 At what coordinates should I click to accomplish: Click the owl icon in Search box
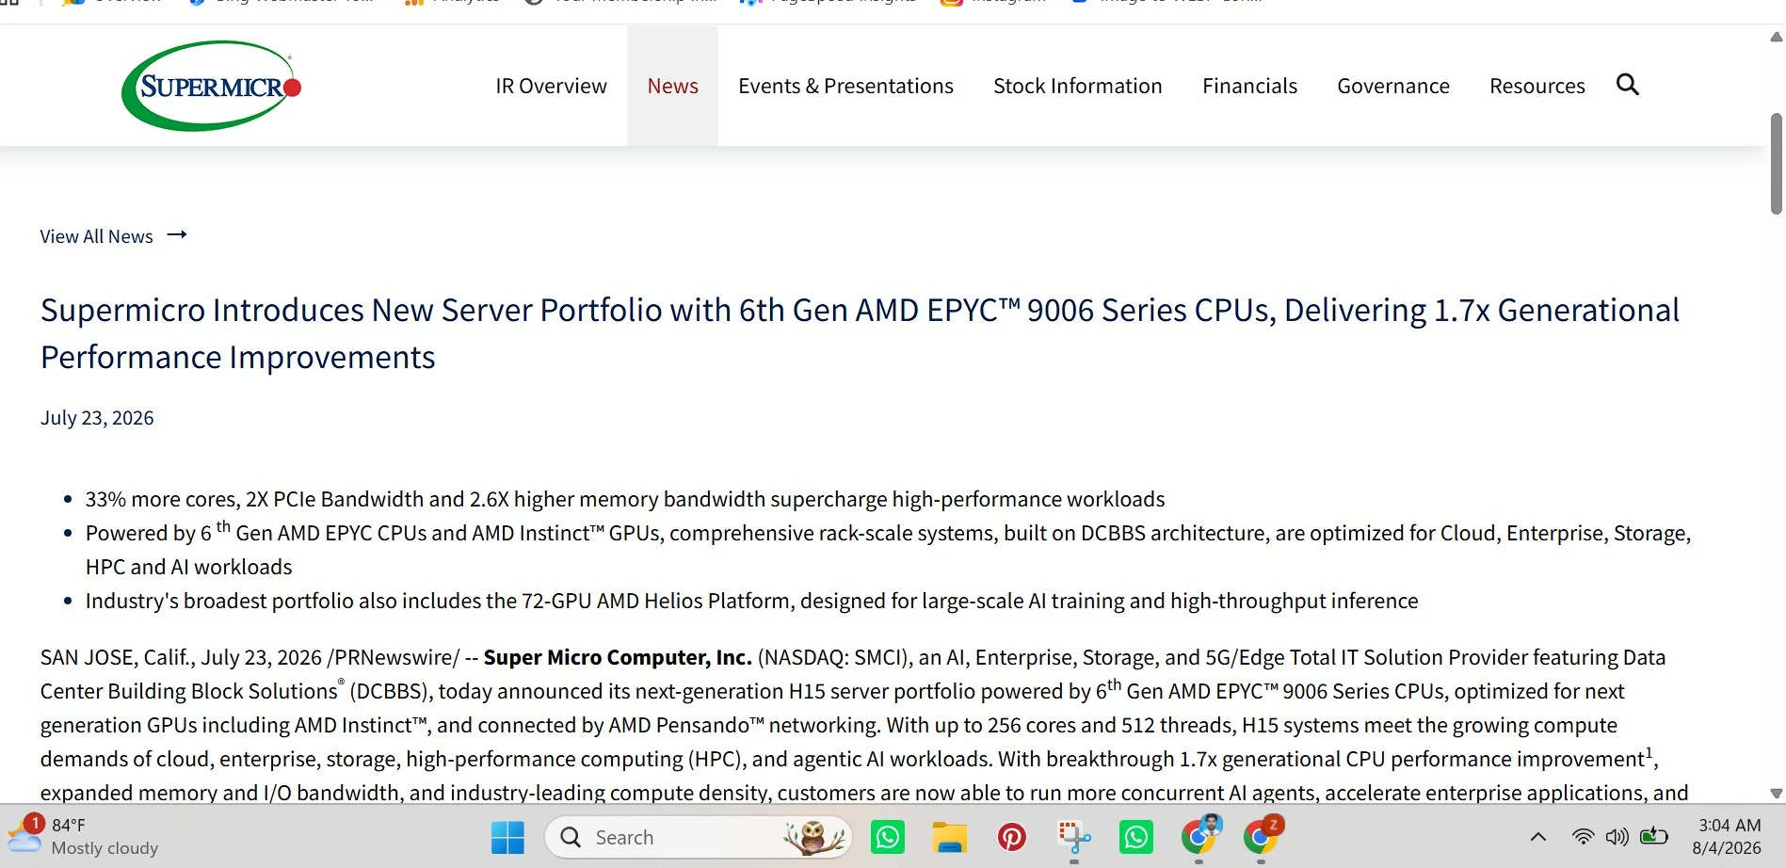tap(813, 837)
